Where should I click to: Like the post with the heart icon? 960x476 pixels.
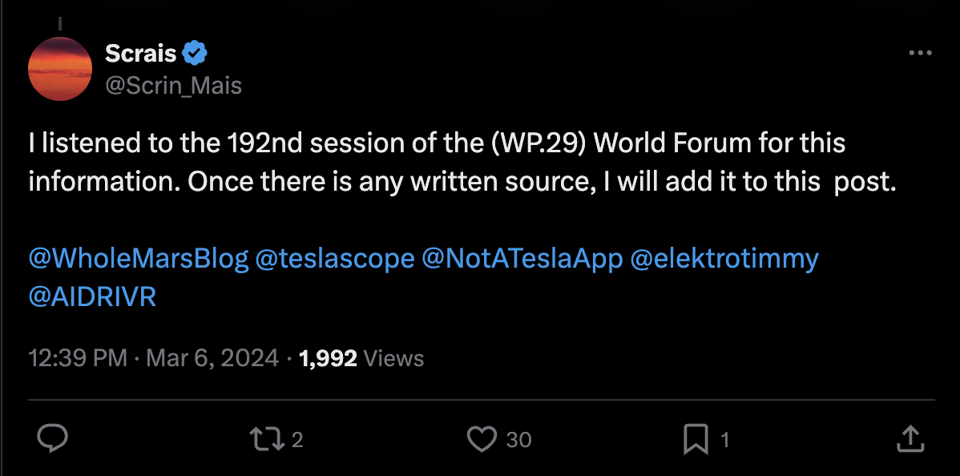(x=482, y=438)
